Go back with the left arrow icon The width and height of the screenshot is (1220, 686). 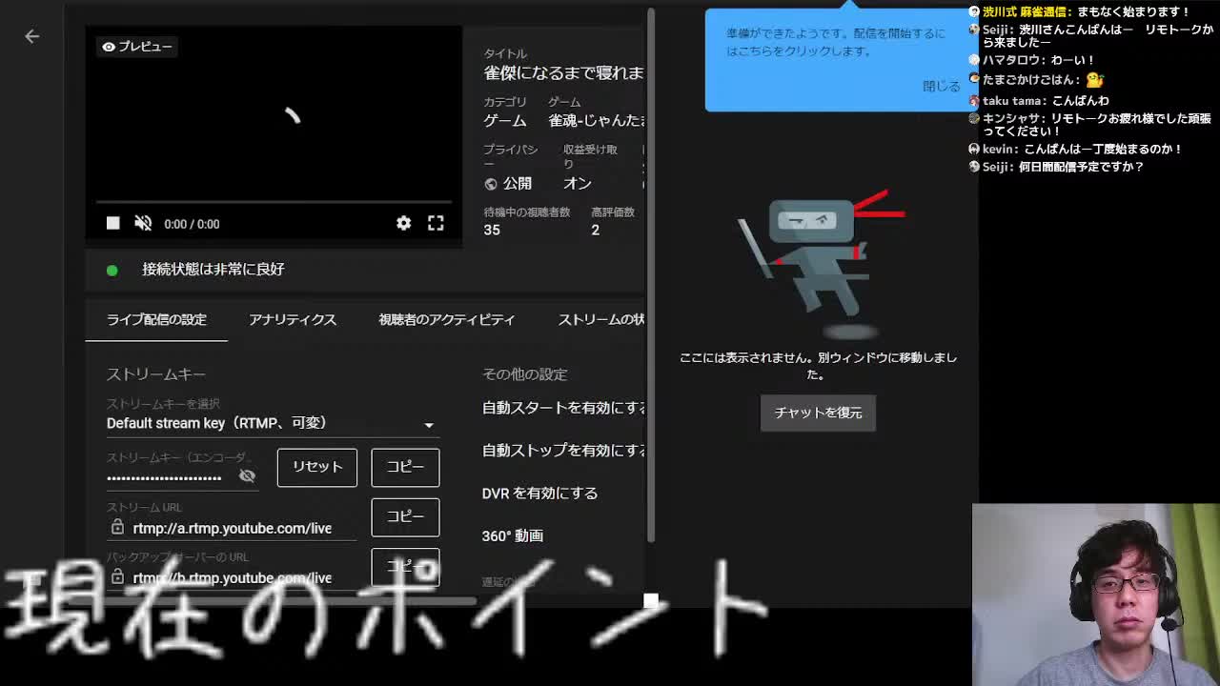coord(31,36)
